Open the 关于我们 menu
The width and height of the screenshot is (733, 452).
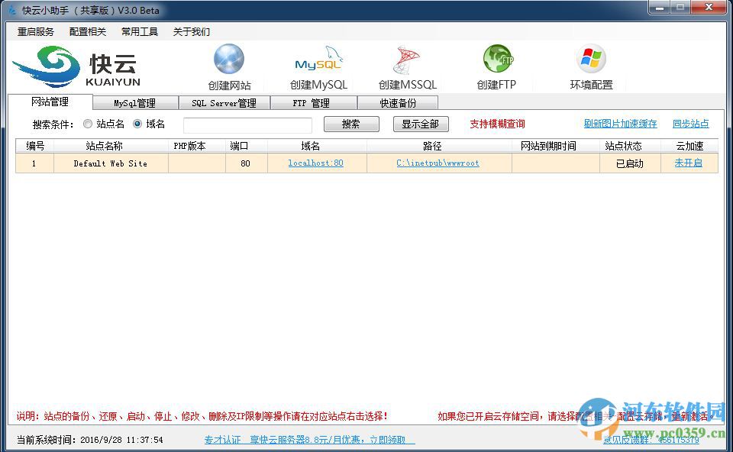pos(191,31)
